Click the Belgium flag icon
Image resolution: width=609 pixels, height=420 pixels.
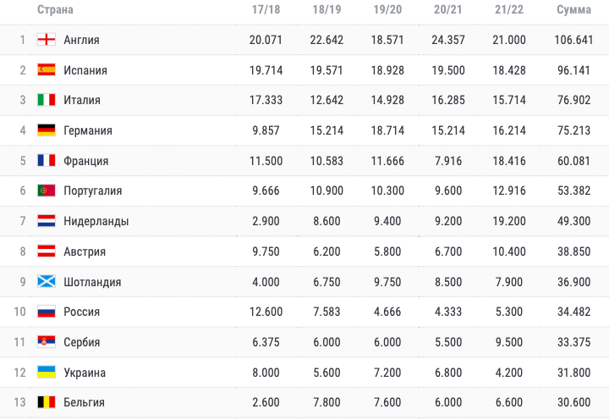[47, 402]
